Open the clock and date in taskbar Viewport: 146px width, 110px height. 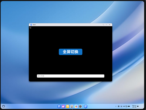[134, 106]
